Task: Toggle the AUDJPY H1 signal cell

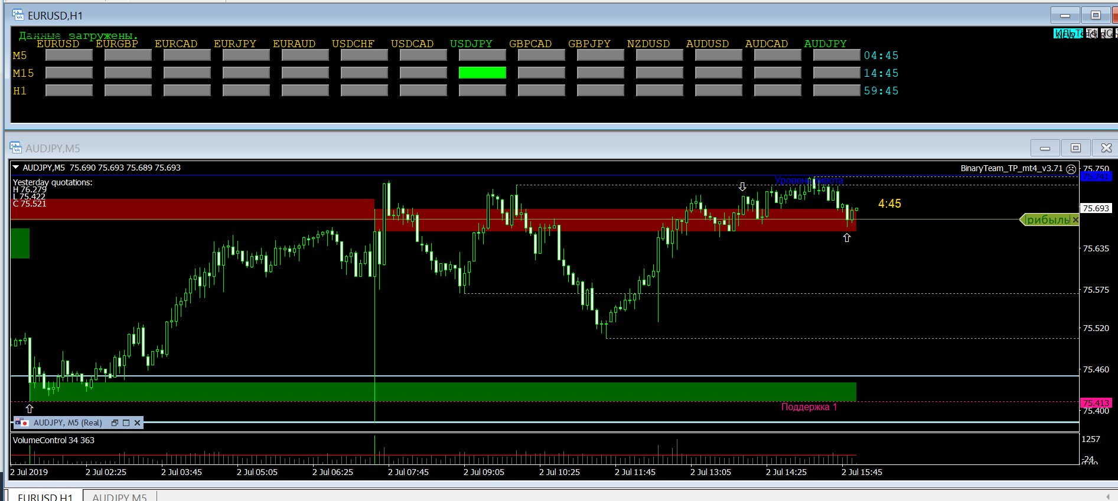Action: click(836, 90)
